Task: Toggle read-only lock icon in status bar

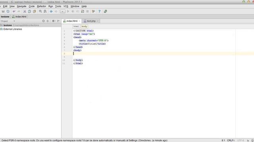Action: pos(248,140)
